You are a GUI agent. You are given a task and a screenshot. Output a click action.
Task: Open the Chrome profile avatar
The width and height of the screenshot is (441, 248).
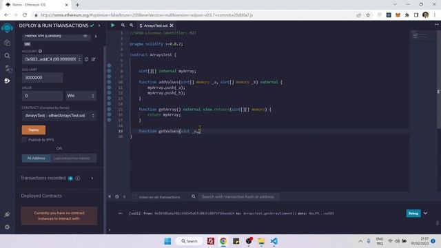(x=426, y=15)
